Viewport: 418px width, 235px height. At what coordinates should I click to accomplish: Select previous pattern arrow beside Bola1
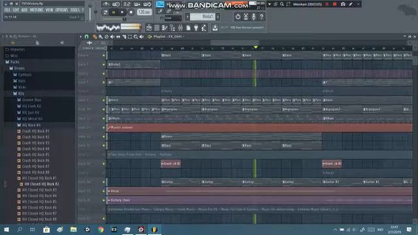187,17
